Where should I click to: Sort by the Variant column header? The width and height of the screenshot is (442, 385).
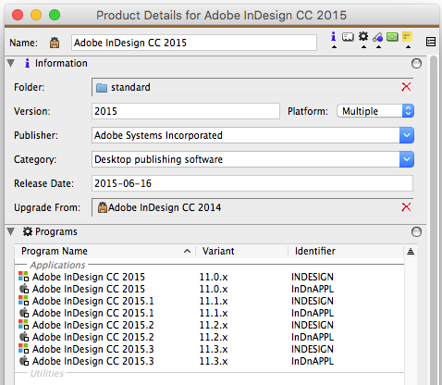[x=242, y=251]
